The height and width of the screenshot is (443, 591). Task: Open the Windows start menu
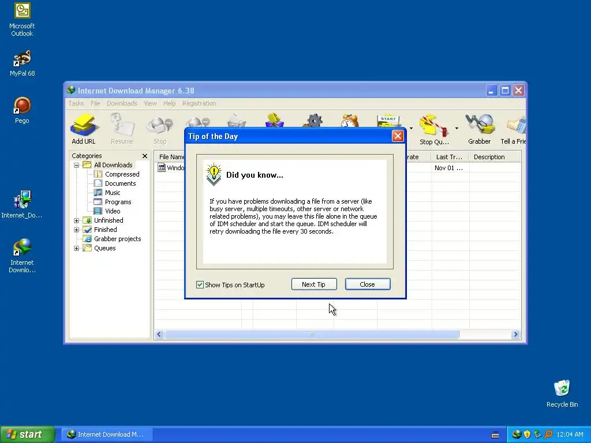(x=27, y=434)
